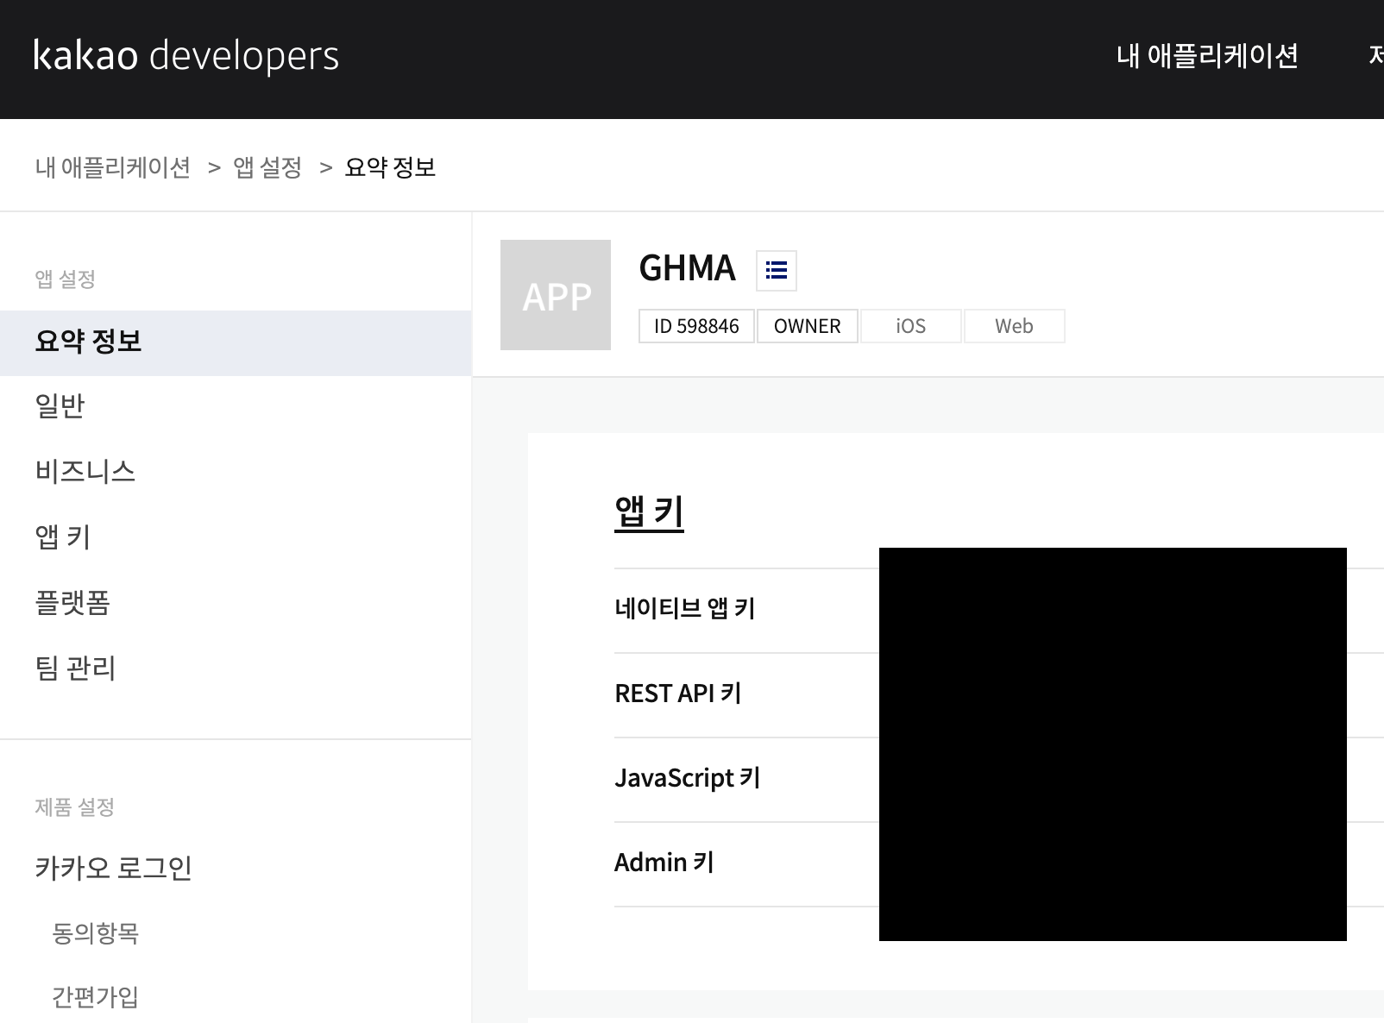Click the 앱 설정 sidebar section label
The width and height of the screenshot is (1384, 1023).
click(65, 279)
